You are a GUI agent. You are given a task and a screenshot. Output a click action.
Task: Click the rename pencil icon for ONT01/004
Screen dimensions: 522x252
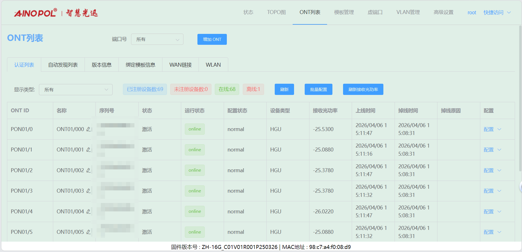pos(88,211)
